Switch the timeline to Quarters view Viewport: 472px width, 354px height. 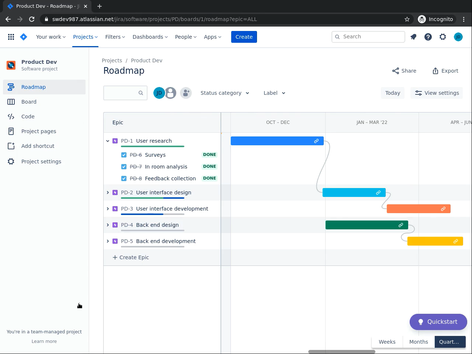(x=450, y=342)
